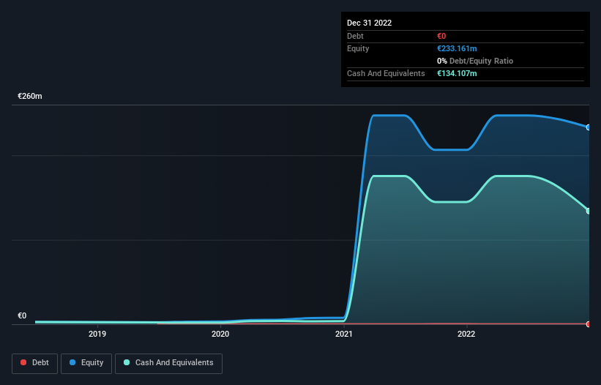The height and width of the screenshot is (385, 601).
Task: Click the Cash And Equivalents tooltip label
Action: [x=386, y=73]
